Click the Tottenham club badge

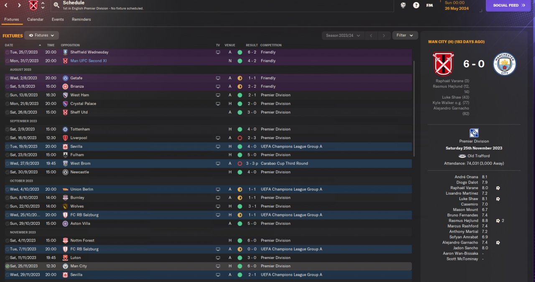pos(65,129)
